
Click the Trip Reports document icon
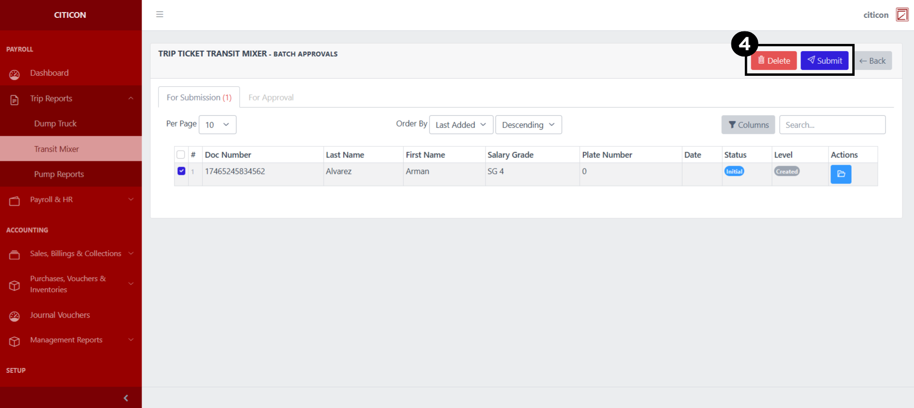point(14,99)
